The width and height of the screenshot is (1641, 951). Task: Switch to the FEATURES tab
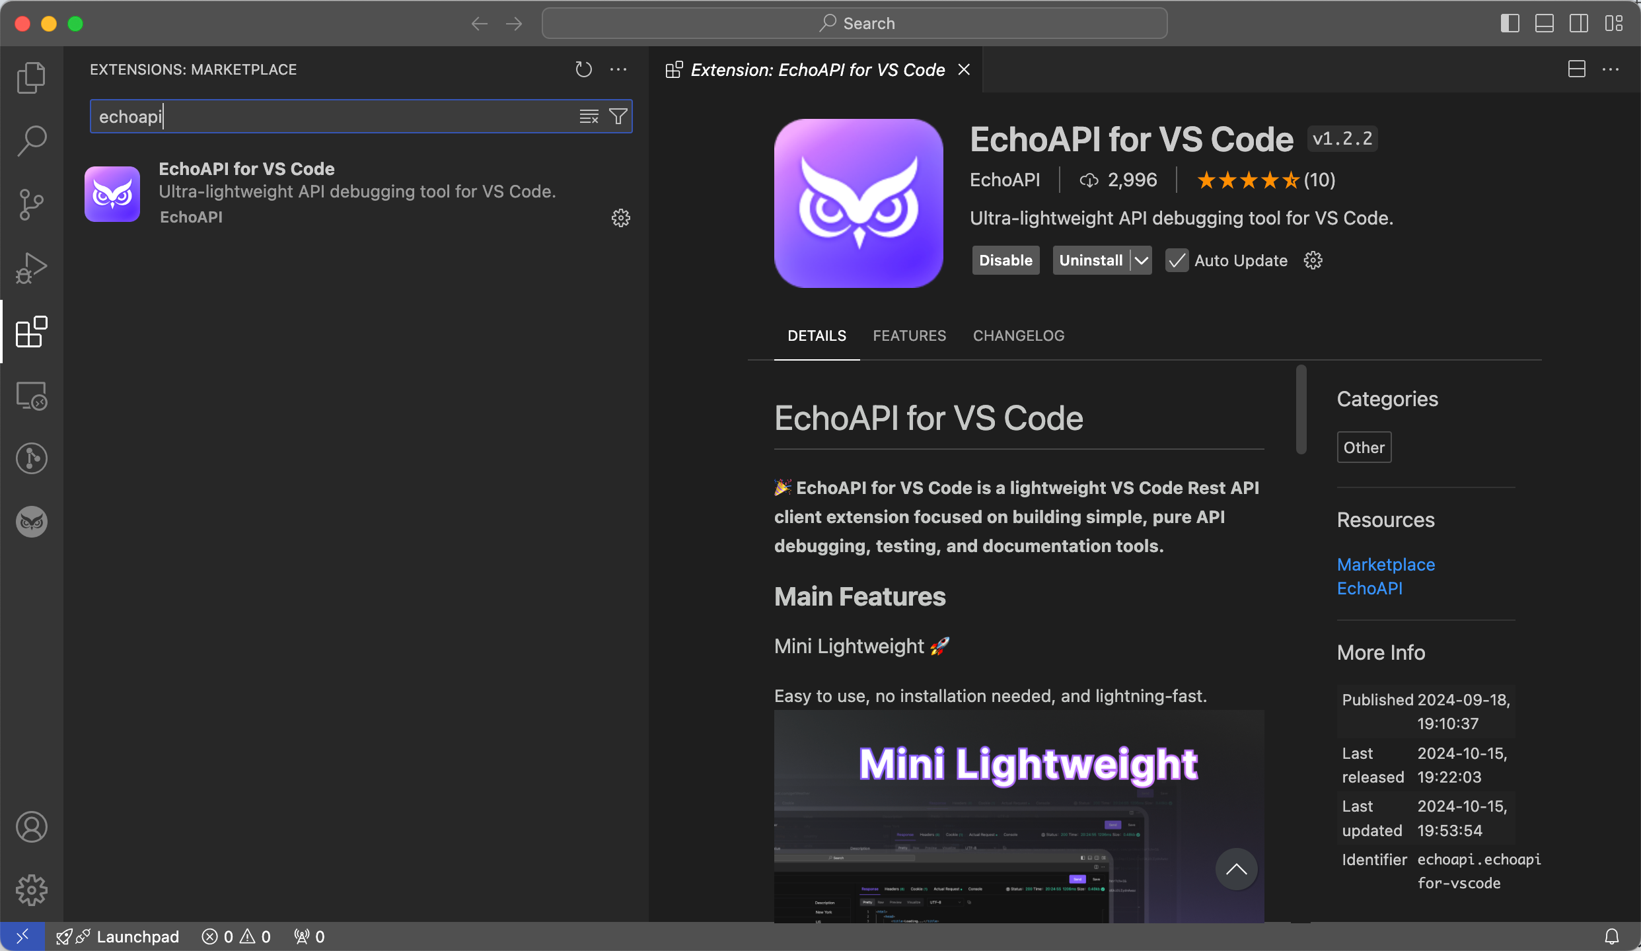[910, 336]
